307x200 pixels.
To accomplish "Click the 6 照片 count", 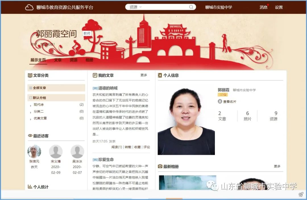I will (x=248, y=116).
